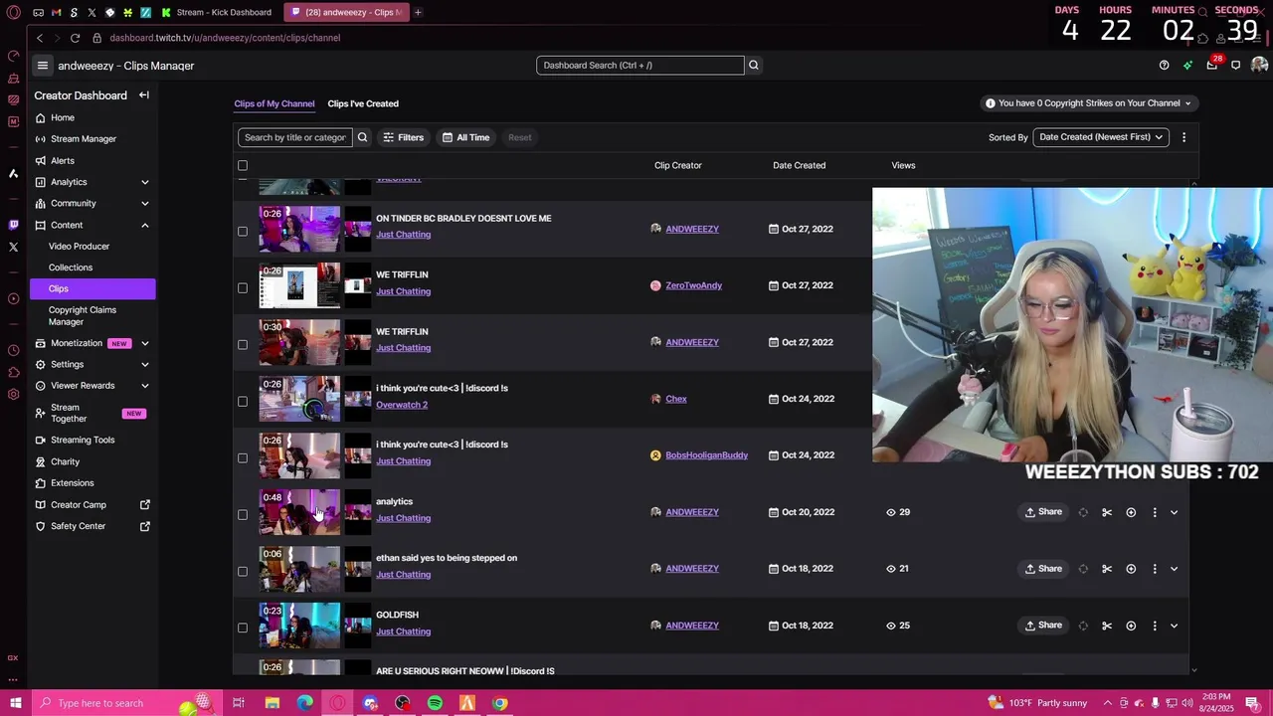Check the ON TINDER BC BRADLEY clip checkbox
The image size is (1273, 716).
point(243,231)
